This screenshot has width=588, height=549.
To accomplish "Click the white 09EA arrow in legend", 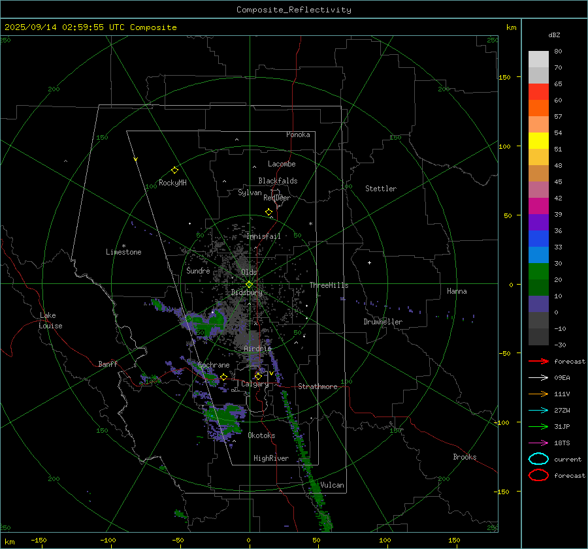I will (x=538, y=378).
